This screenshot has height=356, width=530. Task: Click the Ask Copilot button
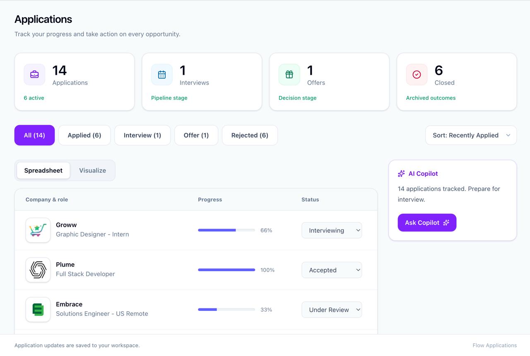coord(427,222)
